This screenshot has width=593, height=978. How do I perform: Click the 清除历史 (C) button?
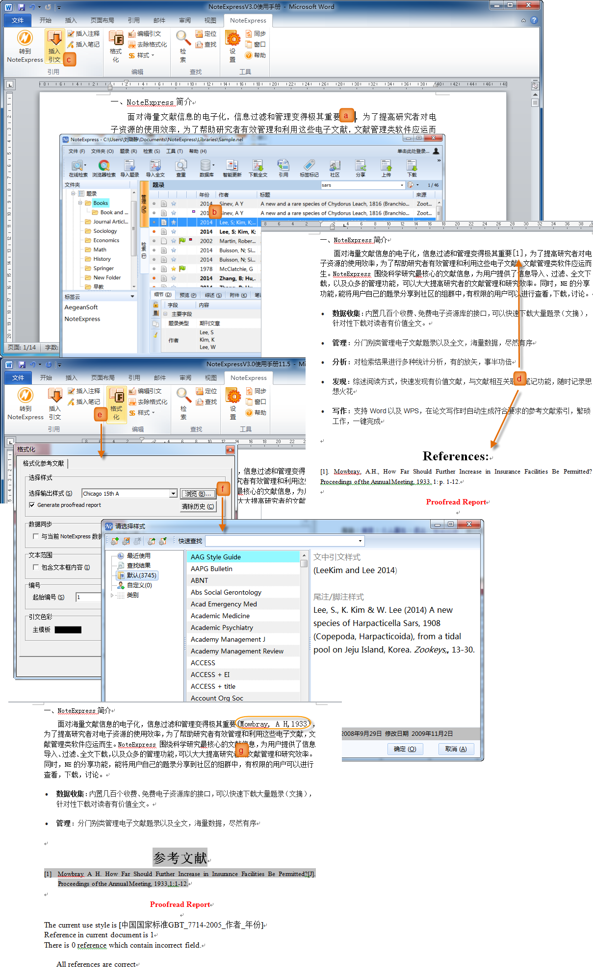tap(198, 506)
